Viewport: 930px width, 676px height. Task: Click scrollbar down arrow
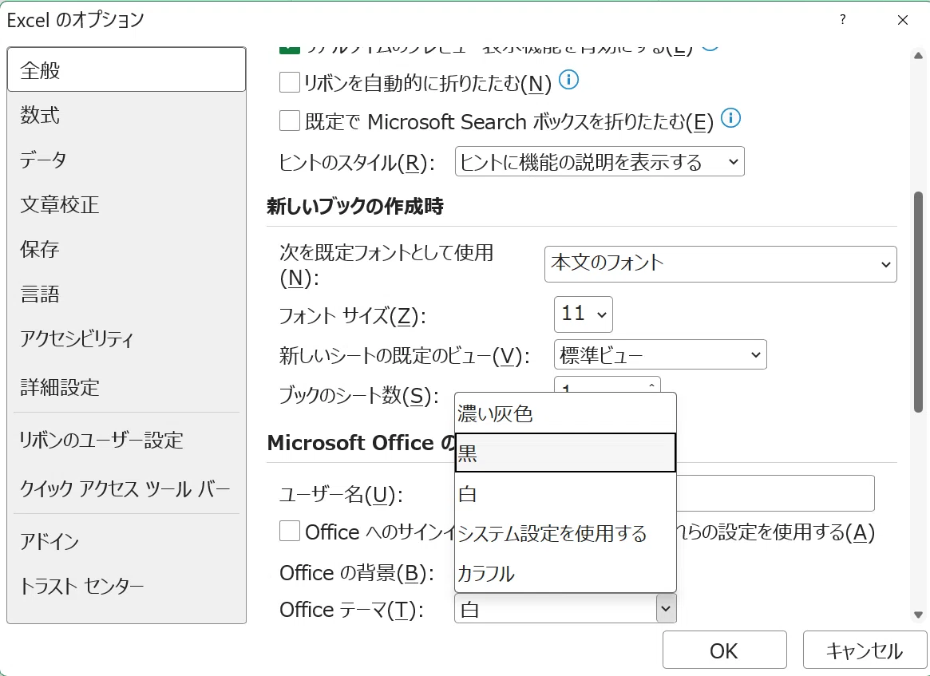(x=918, y=615)
